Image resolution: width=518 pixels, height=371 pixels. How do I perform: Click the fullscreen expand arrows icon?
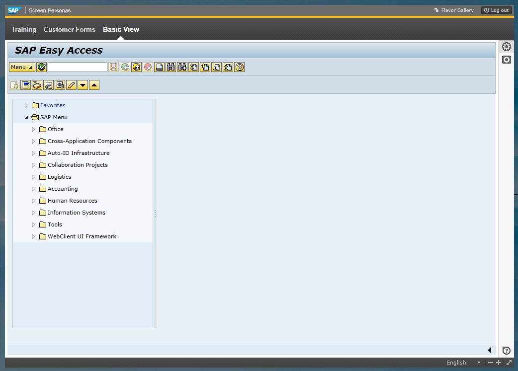509,363
